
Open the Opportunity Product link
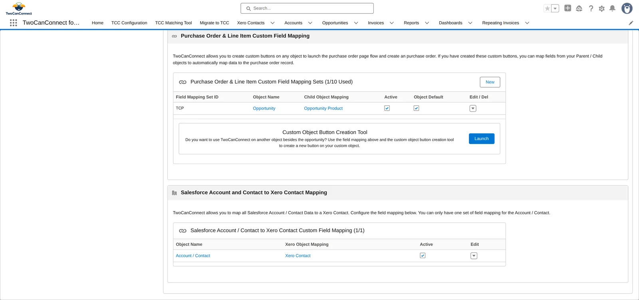point(323,108)
